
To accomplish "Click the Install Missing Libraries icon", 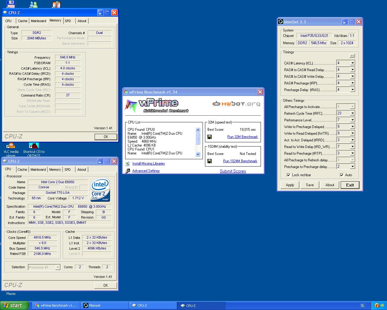I will 128,163.
